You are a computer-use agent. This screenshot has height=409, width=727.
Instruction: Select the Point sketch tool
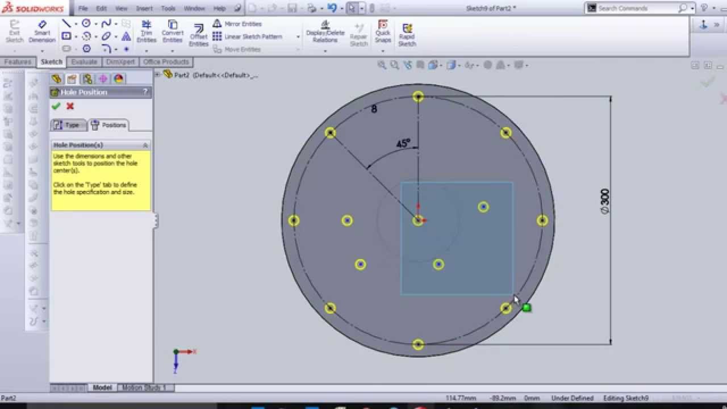(x=126, y=49)
